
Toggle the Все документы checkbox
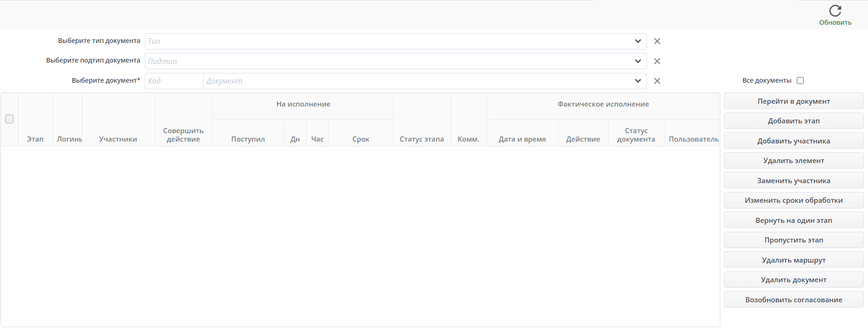pyautogui.click(x=800, y=80)
